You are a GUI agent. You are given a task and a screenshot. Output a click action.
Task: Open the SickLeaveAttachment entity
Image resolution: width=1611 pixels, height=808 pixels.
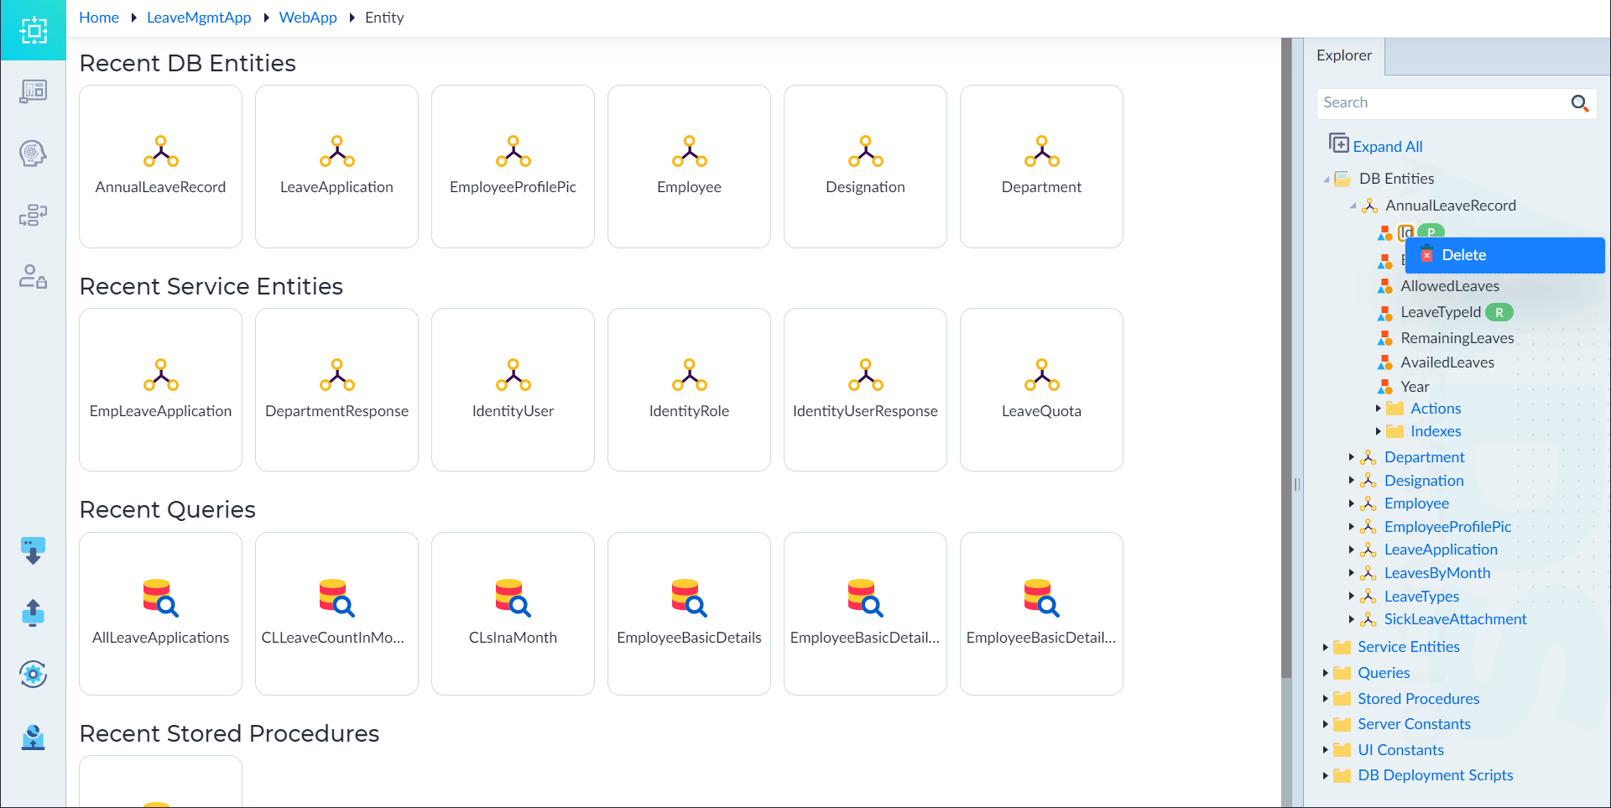pos(1455,619)
